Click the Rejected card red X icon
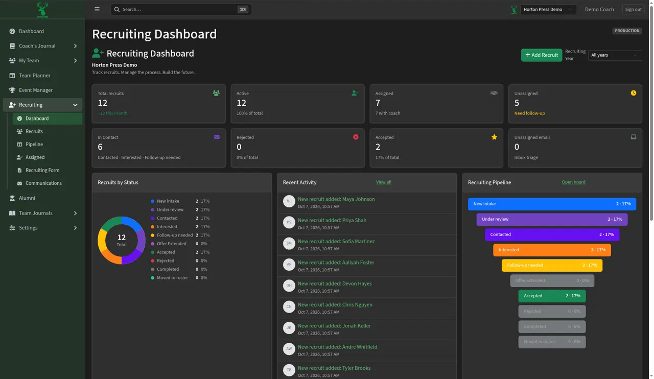Screen dimensions: 654x379 [x=356, y=137]
